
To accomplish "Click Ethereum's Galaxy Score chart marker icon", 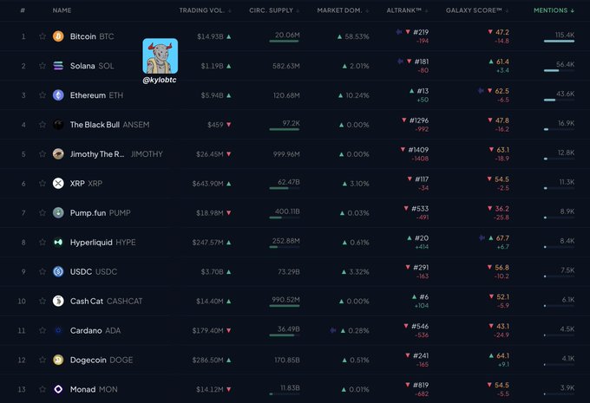I will (x=481, y=91).
